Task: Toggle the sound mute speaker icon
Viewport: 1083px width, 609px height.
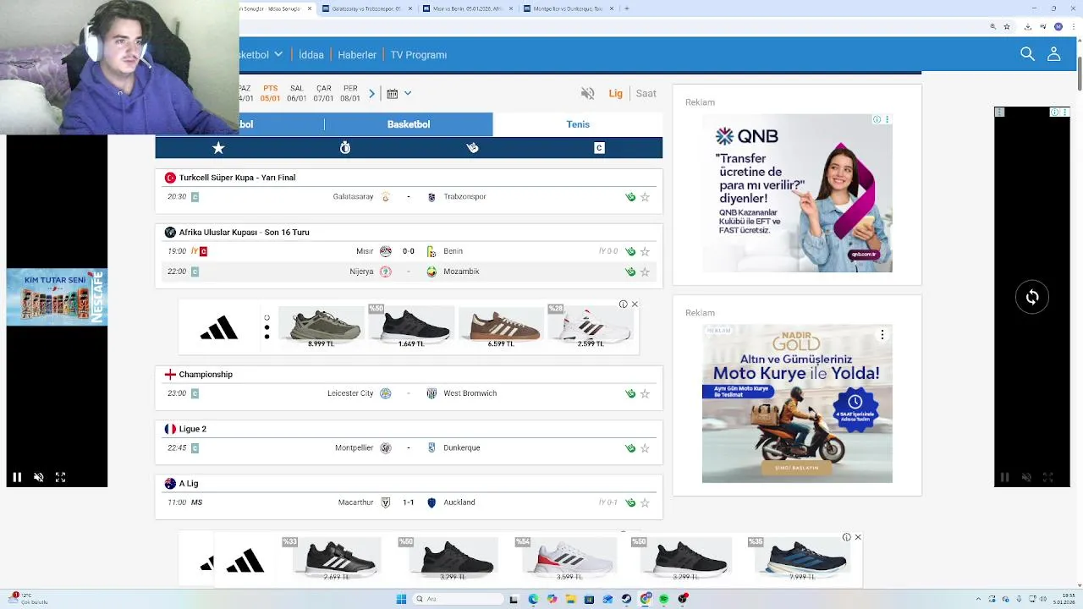Action: pyautogui.click(x=587, y=93)
